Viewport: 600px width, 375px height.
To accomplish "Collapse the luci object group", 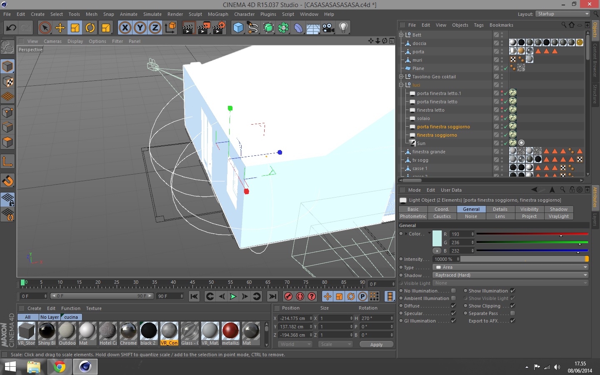I will coord(401,85).
